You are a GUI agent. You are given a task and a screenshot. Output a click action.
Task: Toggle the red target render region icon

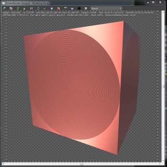(x=59, y=8)
